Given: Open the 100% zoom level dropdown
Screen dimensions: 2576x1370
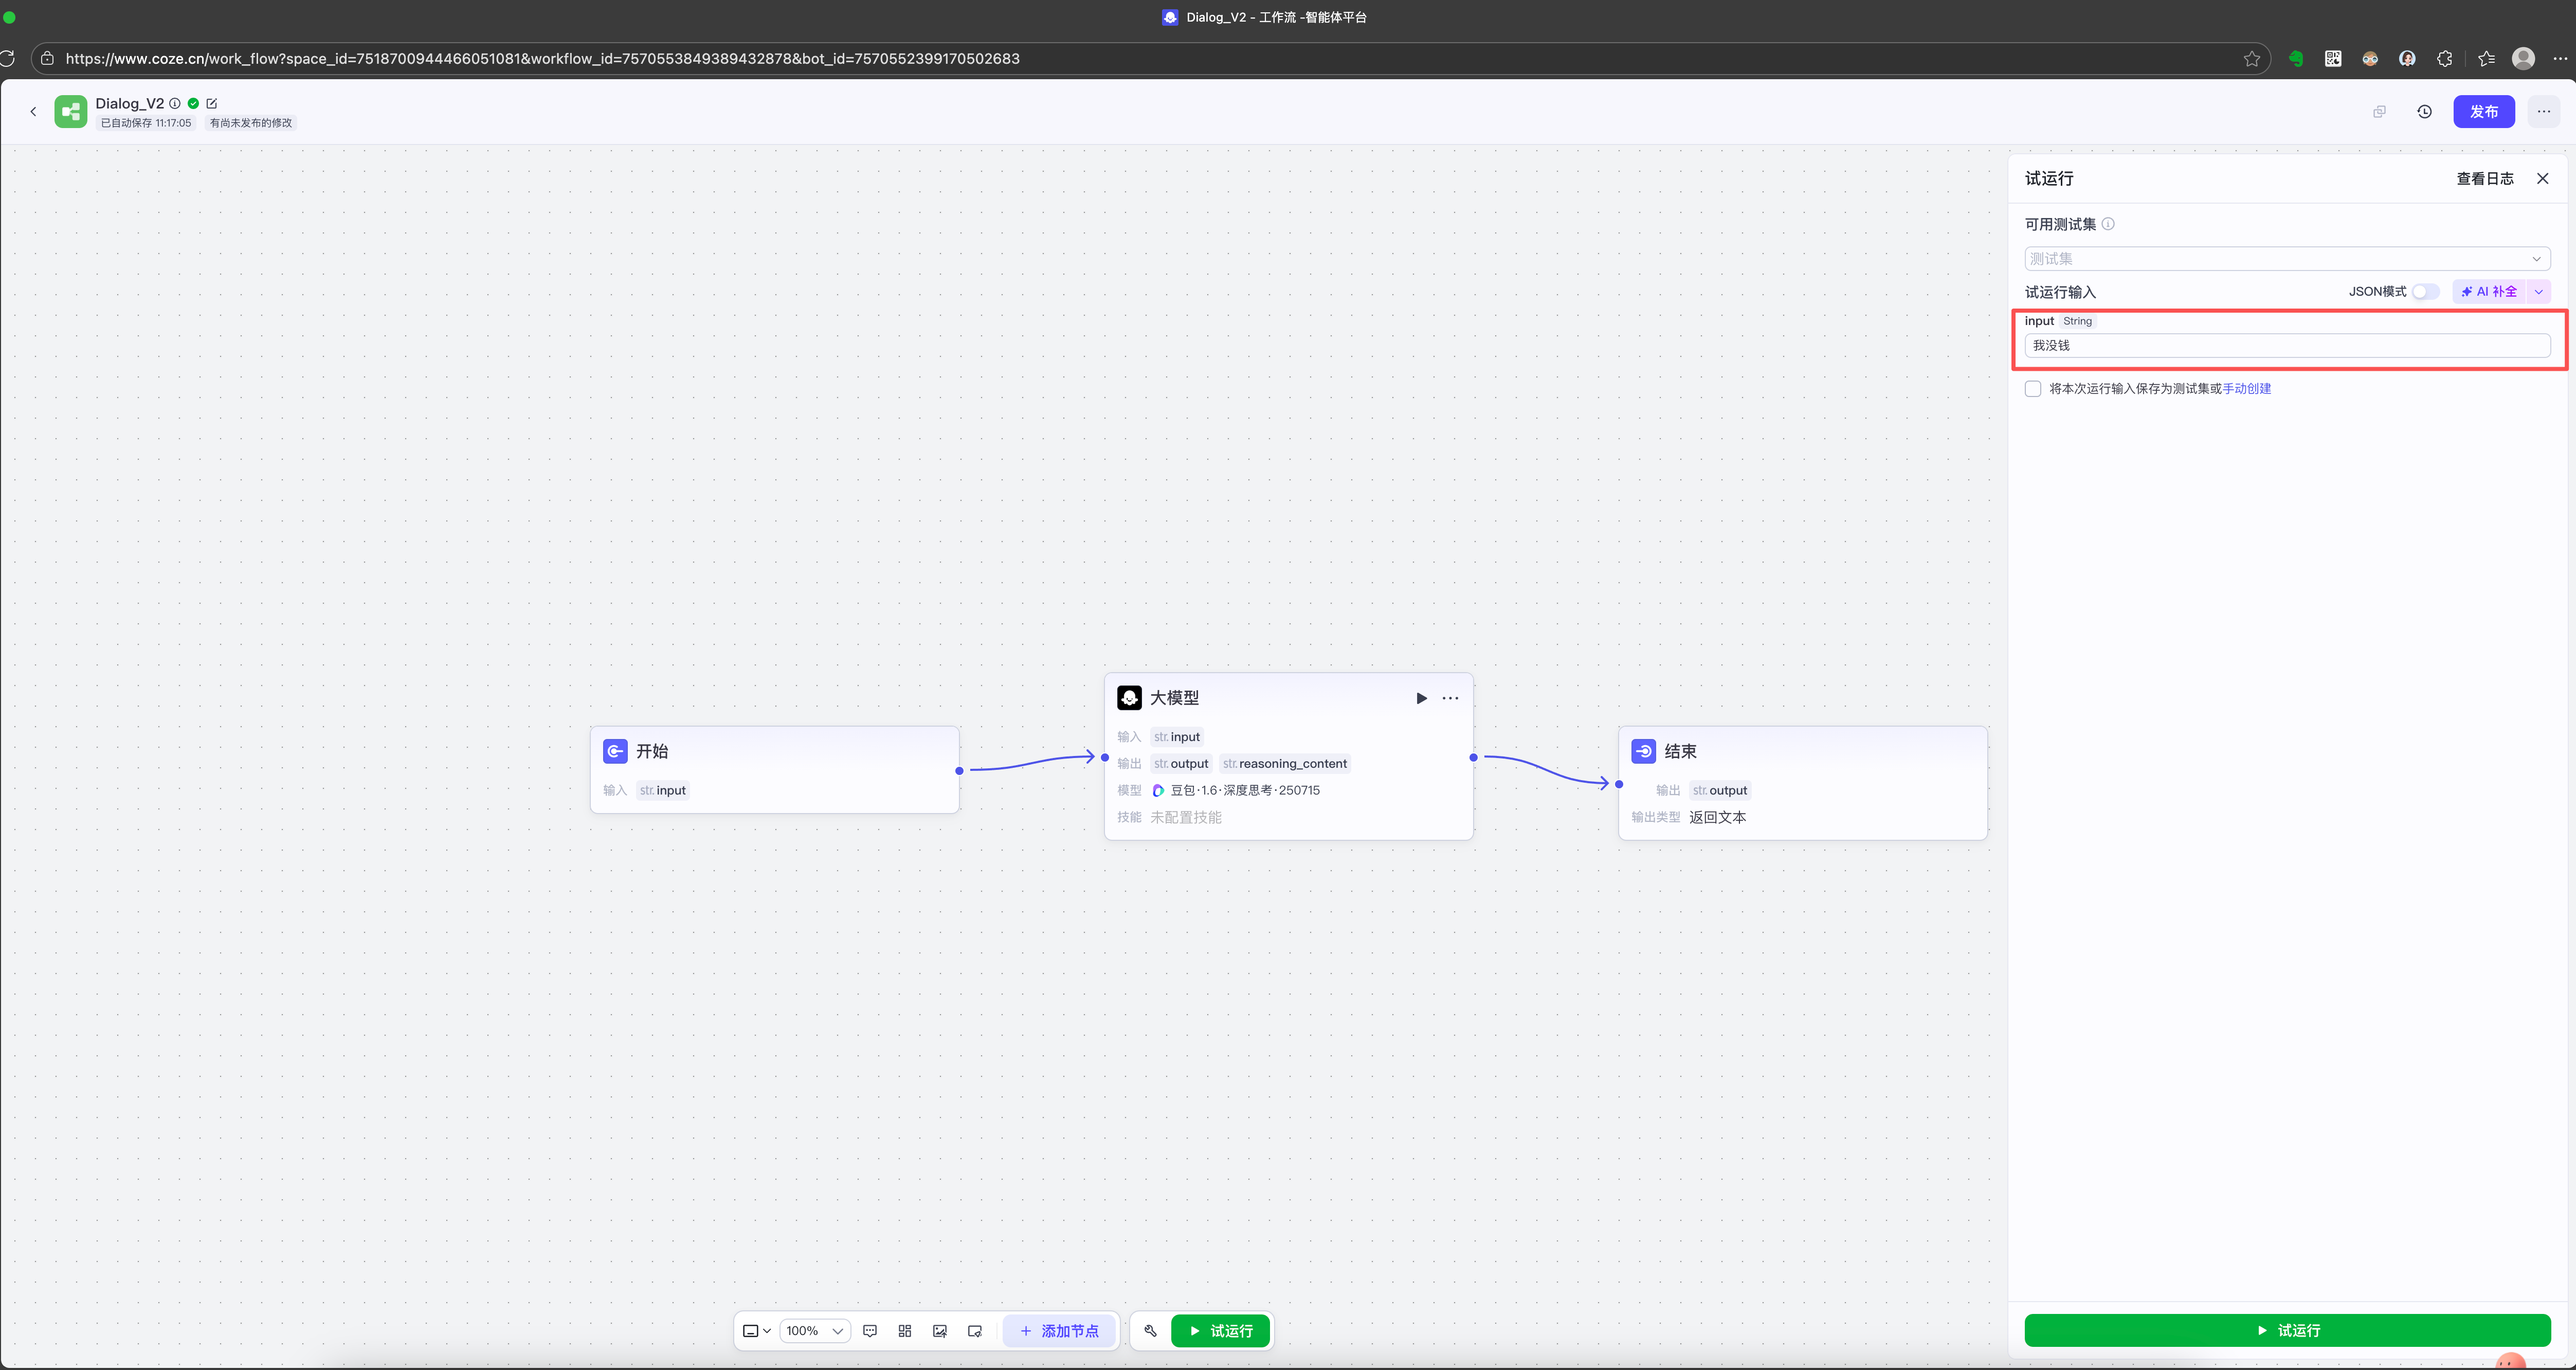Looking at the screenshot, I should [815, 1331].
